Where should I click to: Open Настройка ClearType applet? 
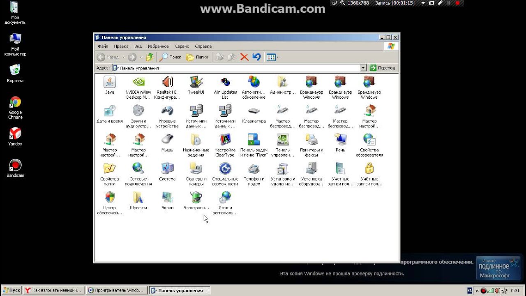point(225,145)
